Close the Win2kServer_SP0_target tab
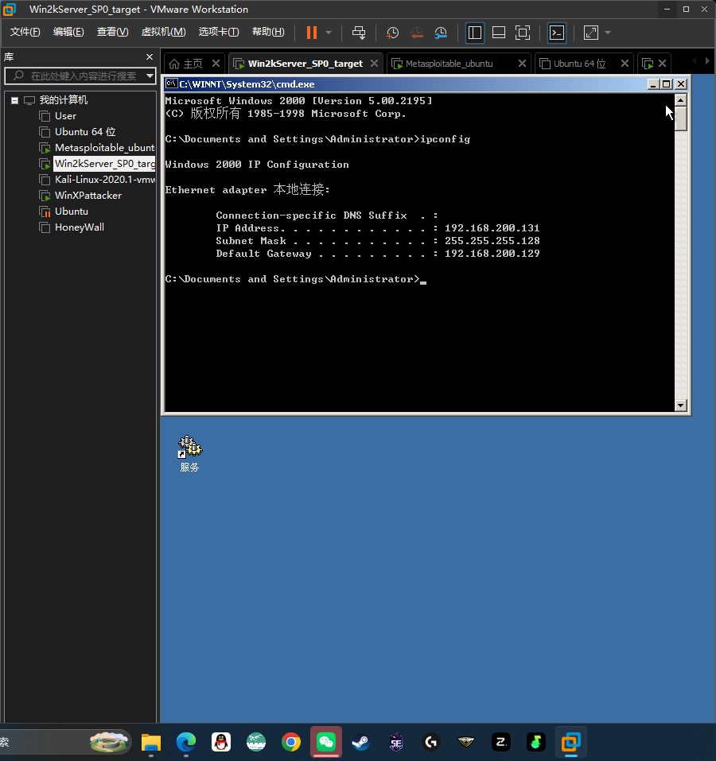Image resolution: width=716 pixels, height=761 pixels. [374, 63]
